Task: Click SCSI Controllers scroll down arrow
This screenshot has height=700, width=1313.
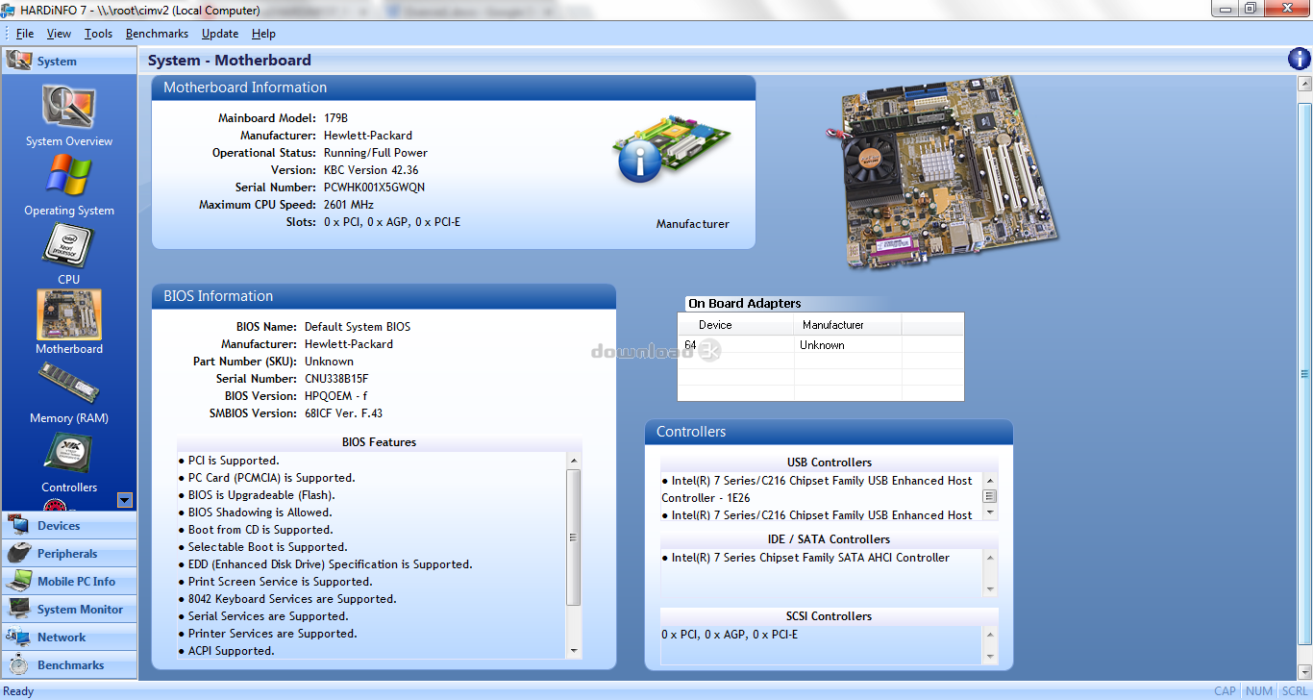Action: pos(990,658)
